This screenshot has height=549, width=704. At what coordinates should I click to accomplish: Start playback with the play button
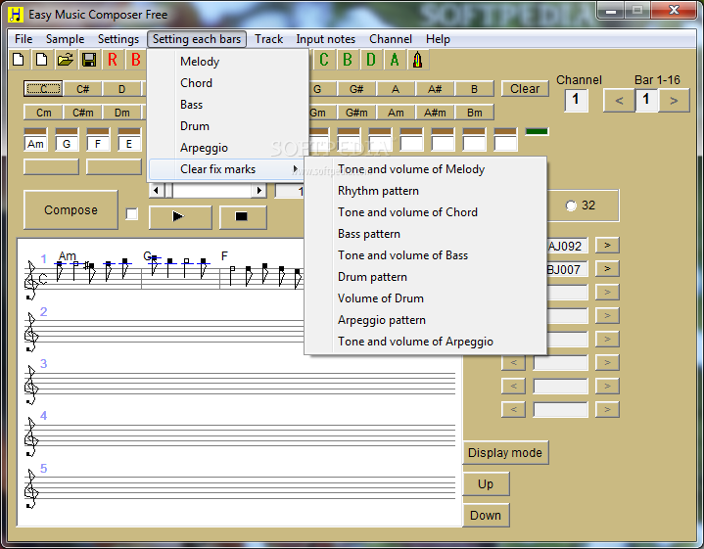point(180,217)
